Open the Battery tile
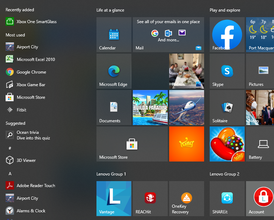The image size is (274, 220). pos(260,144)
